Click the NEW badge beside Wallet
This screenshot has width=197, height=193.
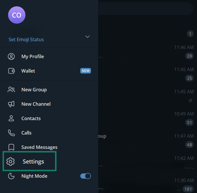(x=86, y=71)
